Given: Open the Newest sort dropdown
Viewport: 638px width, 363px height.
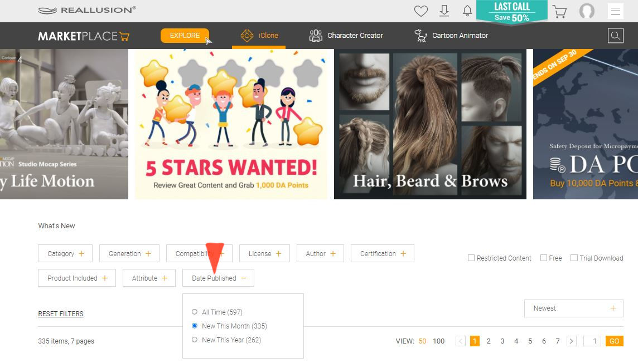Looking at the screenshot, I should pos(574,308).
